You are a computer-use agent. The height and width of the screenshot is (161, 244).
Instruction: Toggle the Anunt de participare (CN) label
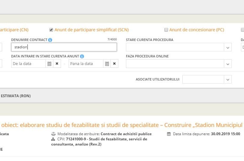click(14, 30)
